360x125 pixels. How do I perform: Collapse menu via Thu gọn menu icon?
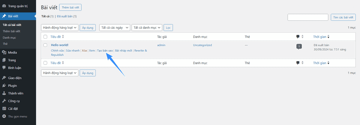click(4, 116)
